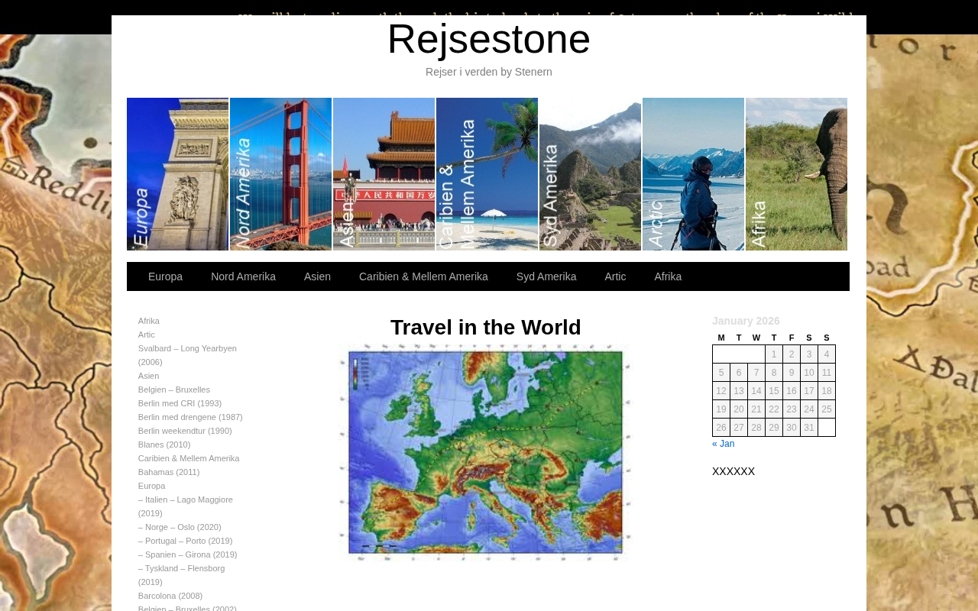Open Spanien – Girona (2019) link
Screen dimensions: 978x611
188,554
